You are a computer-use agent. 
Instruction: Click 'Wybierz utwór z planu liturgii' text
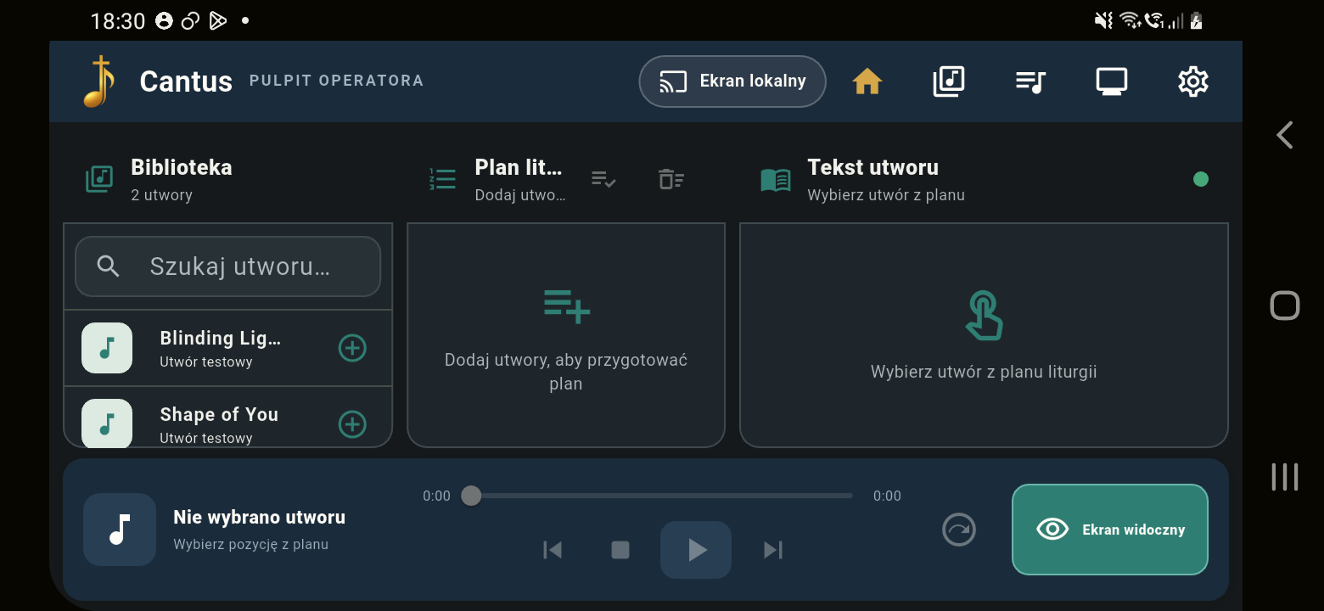pos(984,372)
